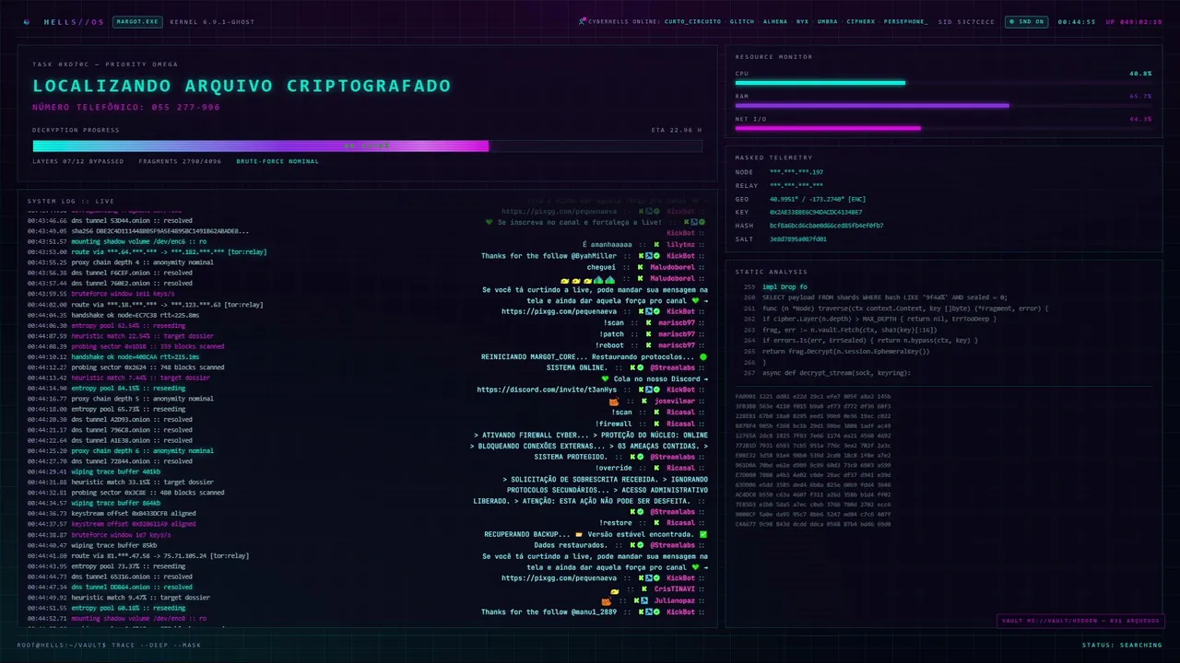Screen dimensions: 1180x663
Task: Click the BRUTE-FORCE NOMINAL status
Action: coord(277,161)
